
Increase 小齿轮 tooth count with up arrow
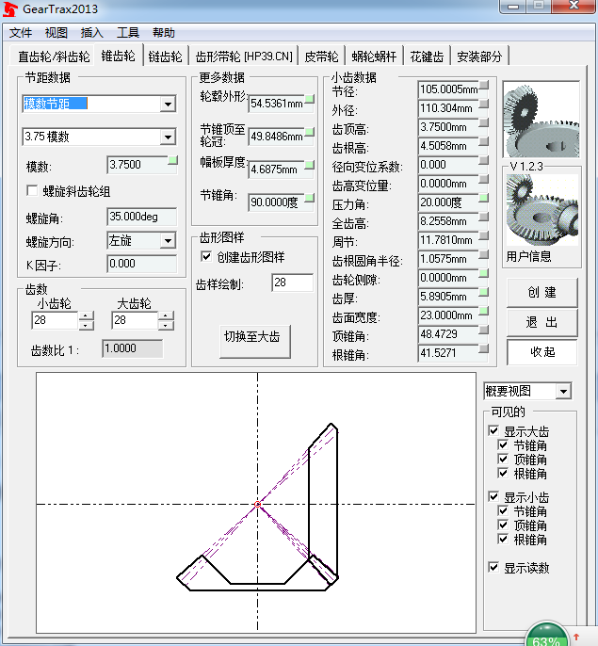[86, 316]
